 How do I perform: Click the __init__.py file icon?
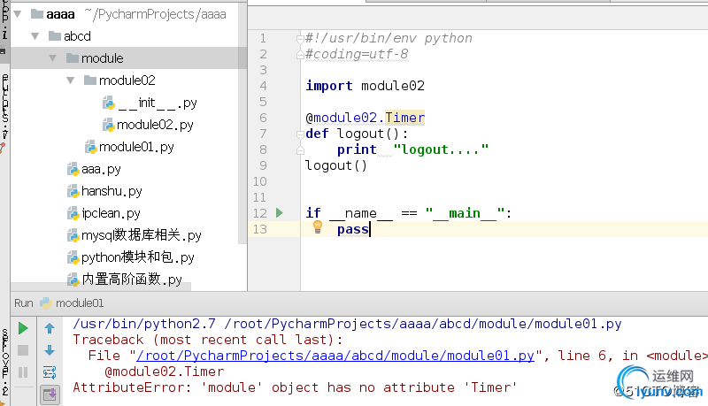(x=108, y=103)
